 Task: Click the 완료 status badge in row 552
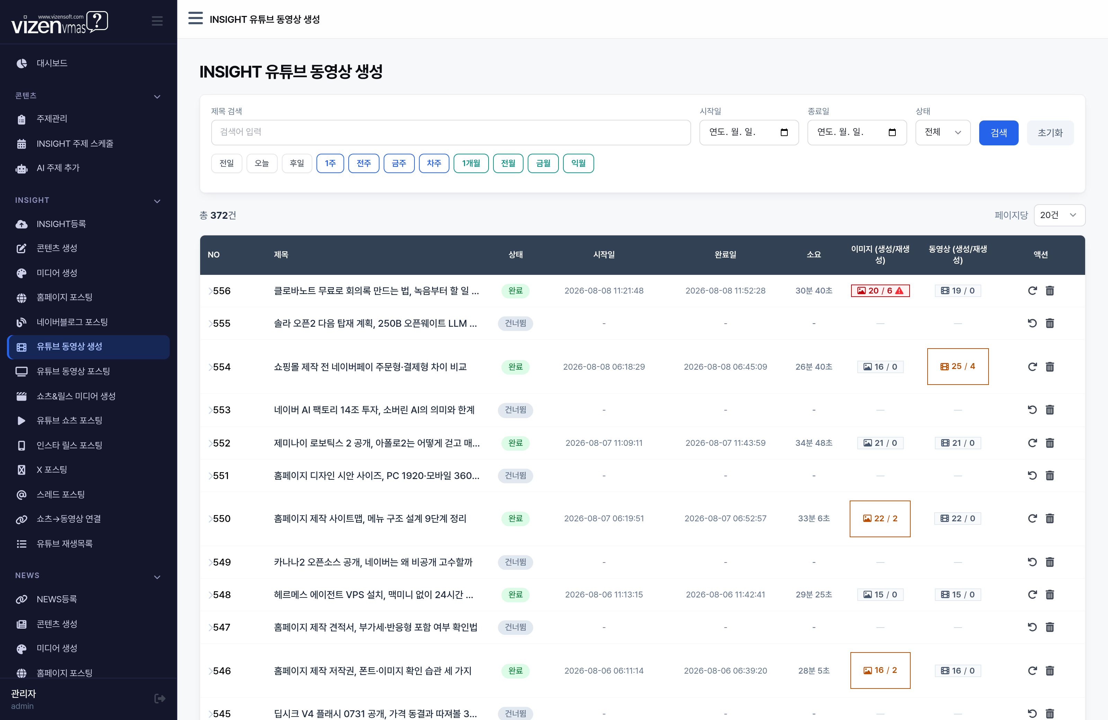515,443
